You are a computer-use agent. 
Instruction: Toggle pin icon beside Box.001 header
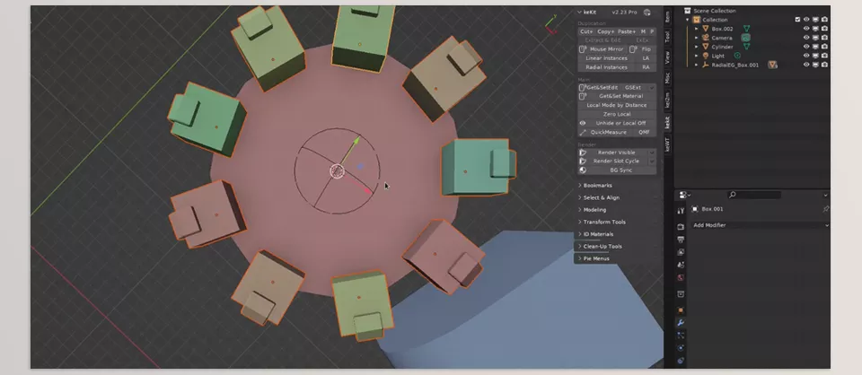coord(825,209)
